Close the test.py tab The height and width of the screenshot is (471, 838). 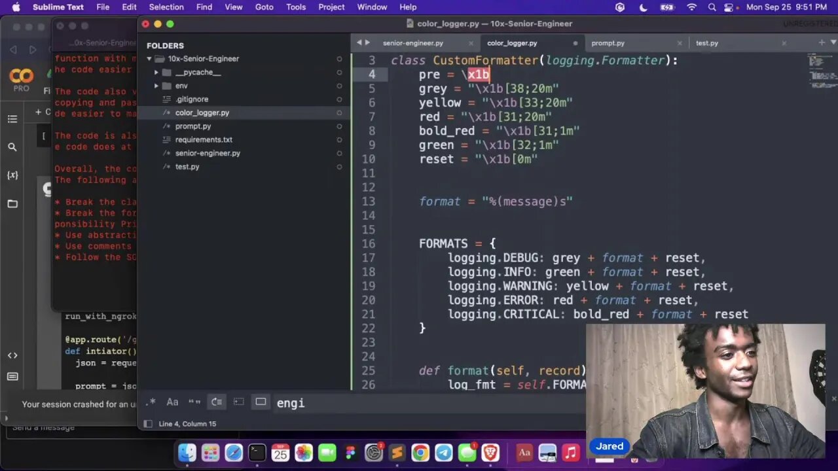coord(784,43)
